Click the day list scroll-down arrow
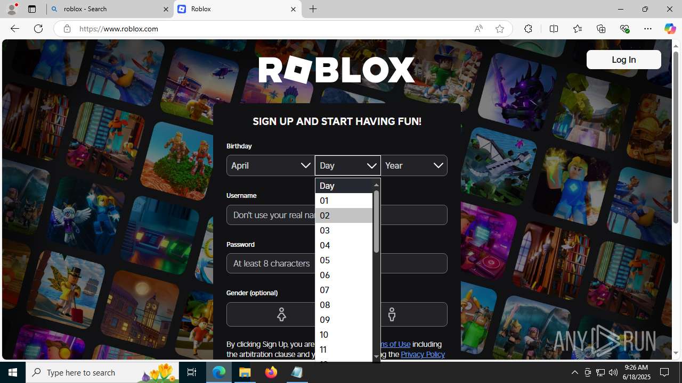Screen dimensions: 682x383 point(376,357)
